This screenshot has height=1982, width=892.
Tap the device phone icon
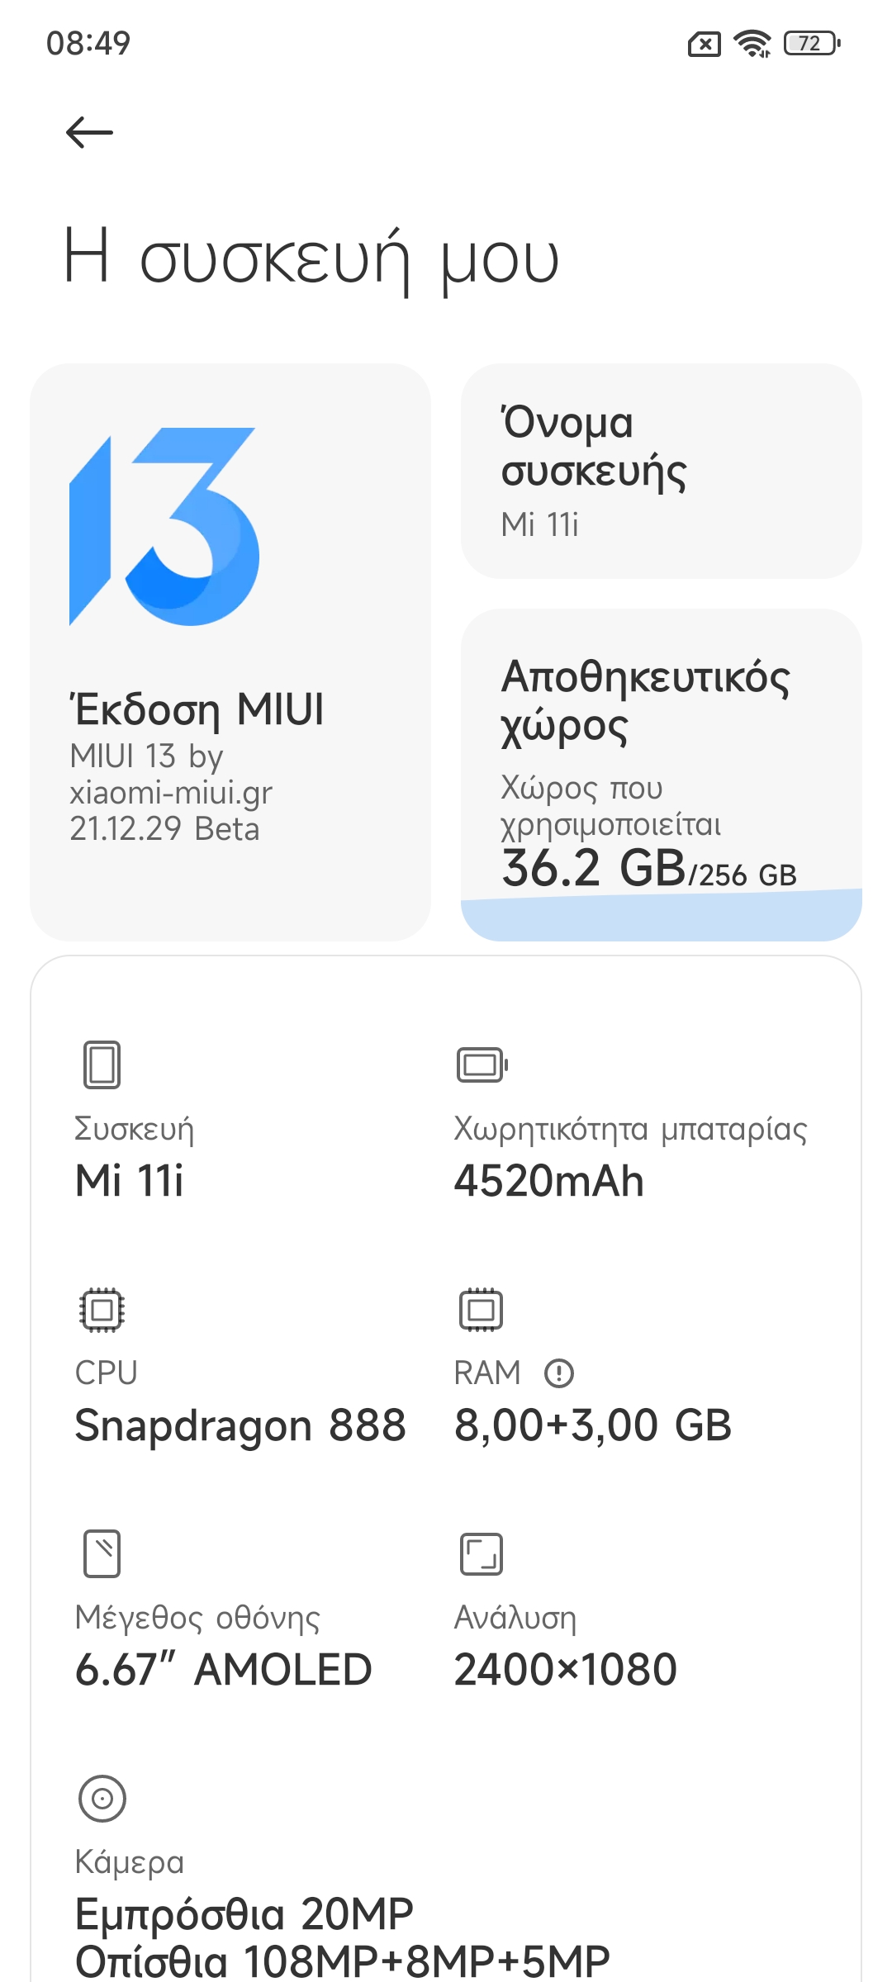pyautogui.click(x=102, y=1064)
